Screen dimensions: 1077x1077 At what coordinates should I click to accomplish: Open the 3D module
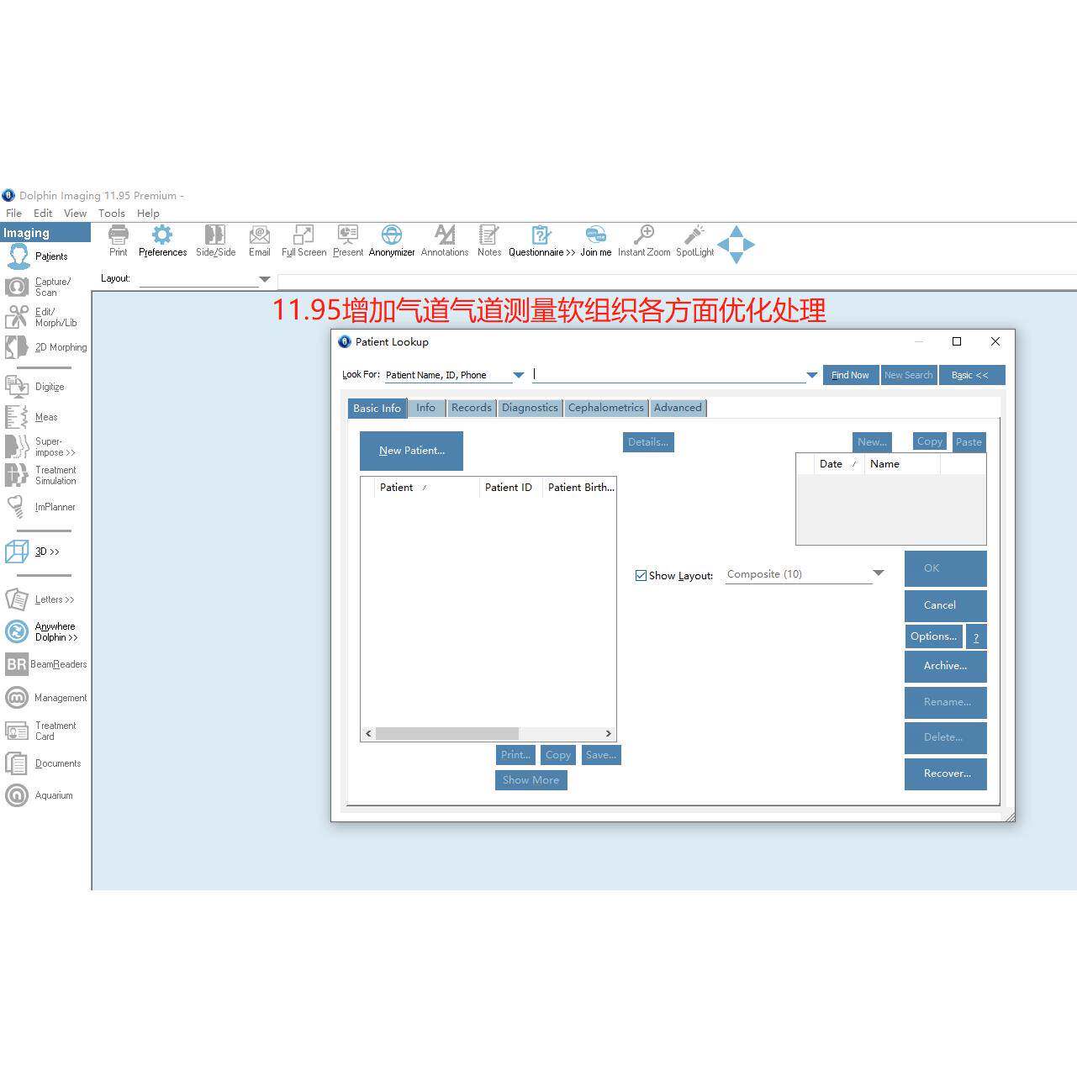(33, 552)
